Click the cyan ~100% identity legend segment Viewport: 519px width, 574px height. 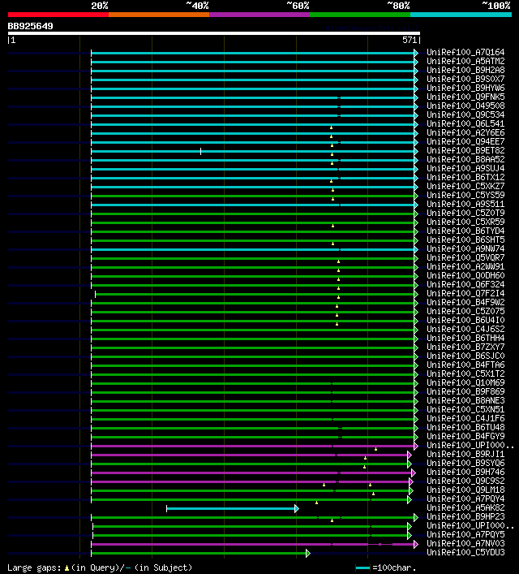point(461,15)
